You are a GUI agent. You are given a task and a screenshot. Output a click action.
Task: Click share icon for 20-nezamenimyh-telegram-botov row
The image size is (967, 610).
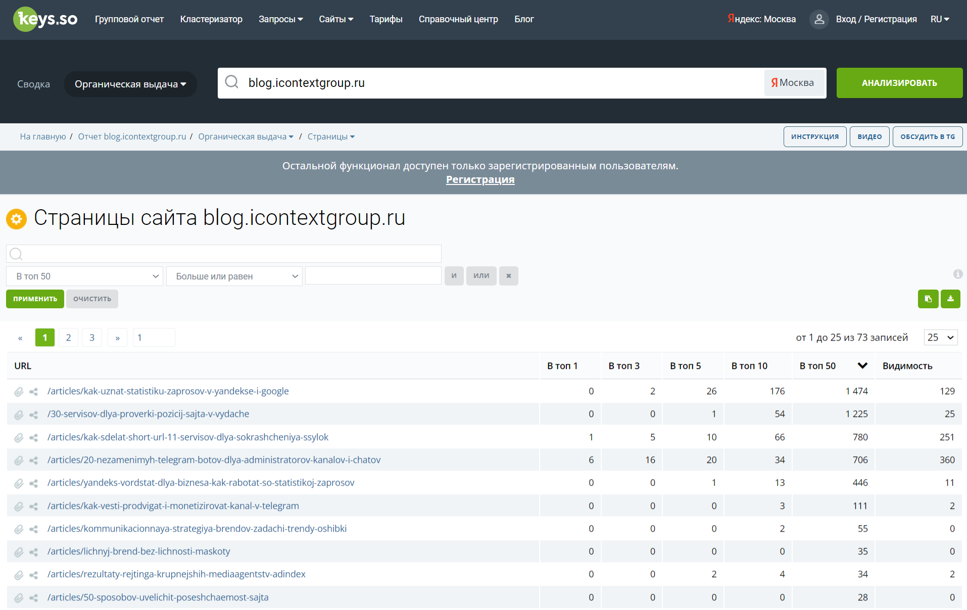(x=34, y=460)
